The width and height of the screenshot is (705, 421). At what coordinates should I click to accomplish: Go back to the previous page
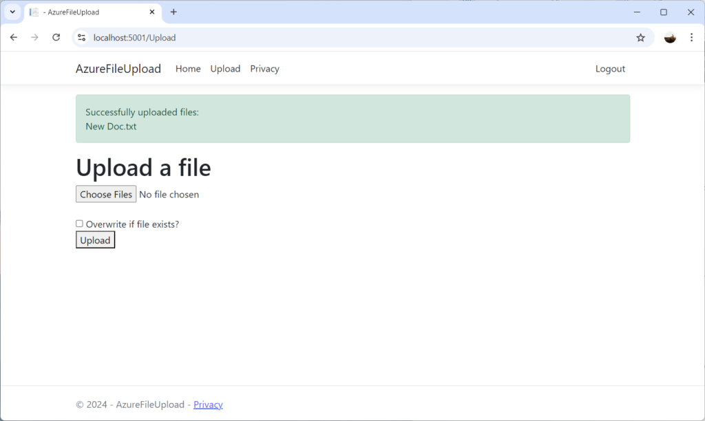click(x=14, y=37)
